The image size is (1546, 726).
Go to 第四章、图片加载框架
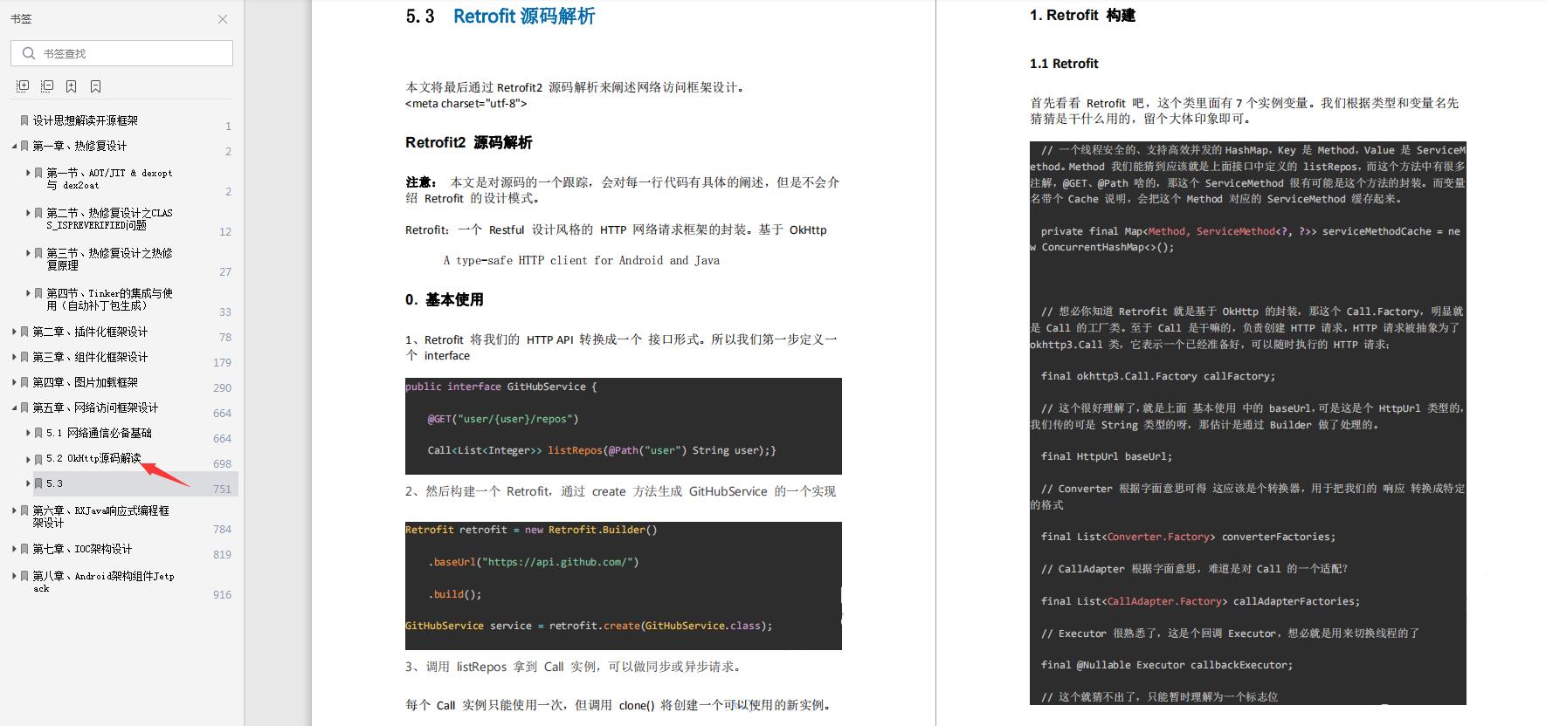pyautogui.click(x=85, y=382)
